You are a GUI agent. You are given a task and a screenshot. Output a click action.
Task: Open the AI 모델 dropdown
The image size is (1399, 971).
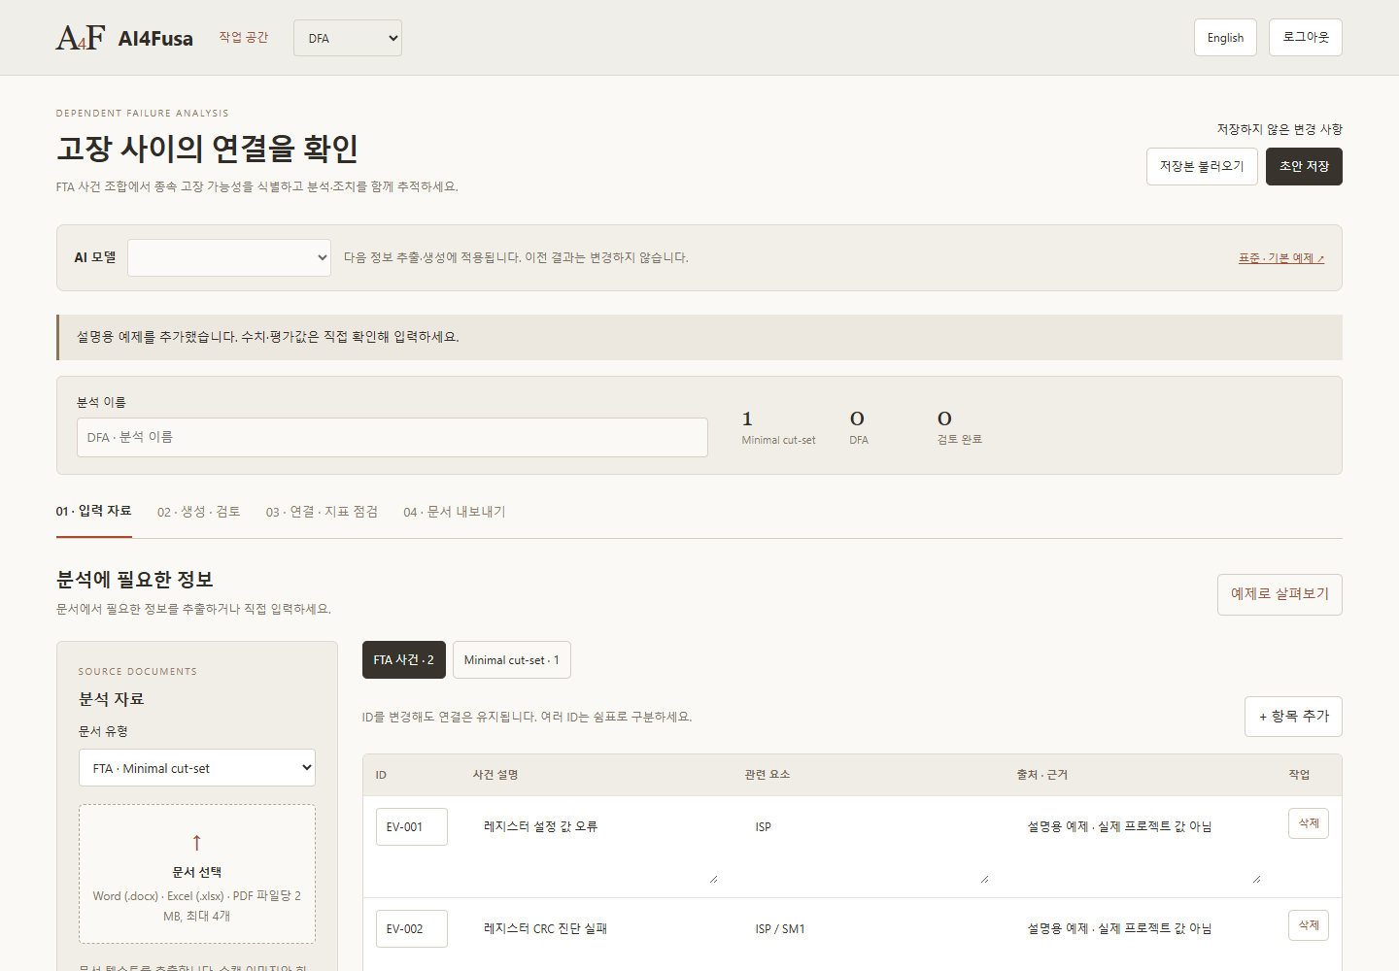point(229,257)
